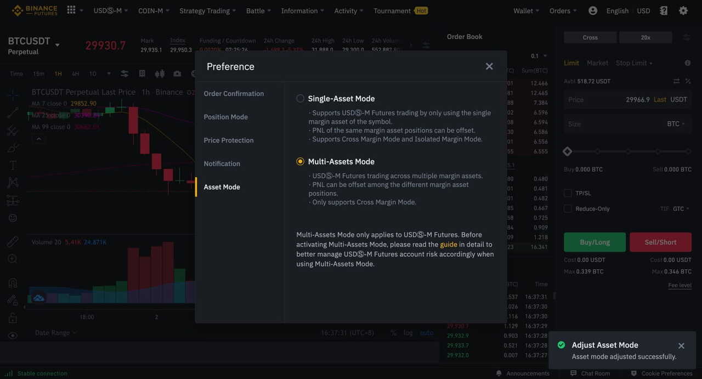The width and height of the screenshot is (702, 379).
Task: Open the Fee level link
Action: (x=680, y=285)
